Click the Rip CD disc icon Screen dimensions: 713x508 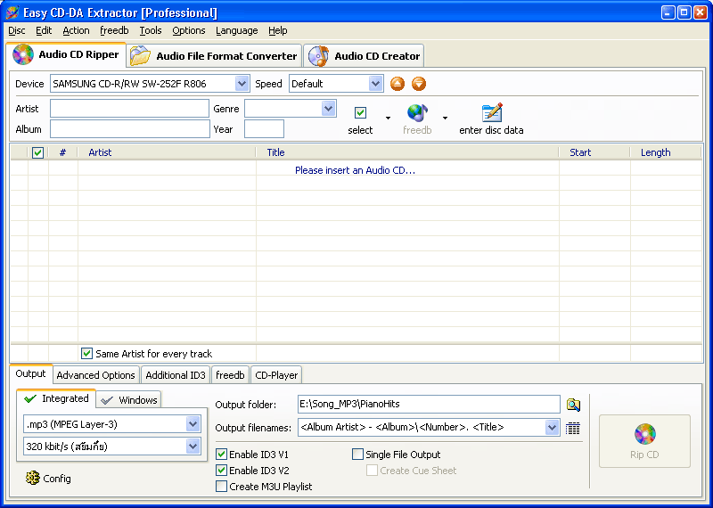click(644, 434)
